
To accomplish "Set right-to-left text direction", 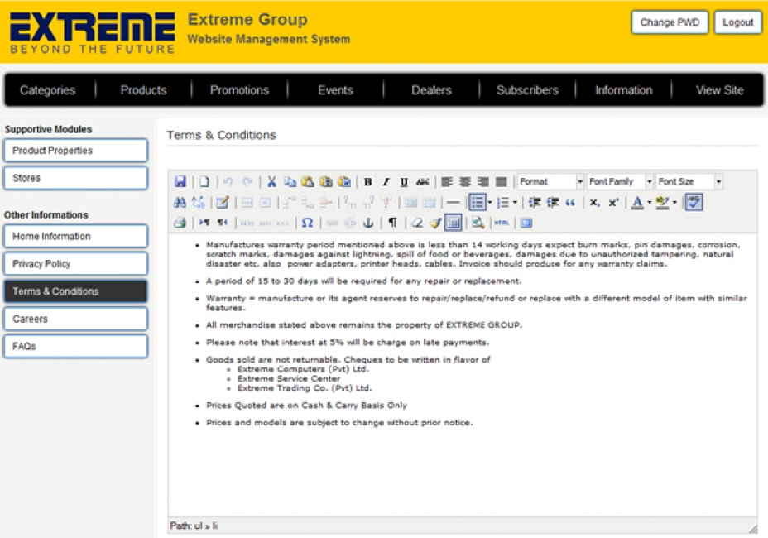I will click(223, 223).
